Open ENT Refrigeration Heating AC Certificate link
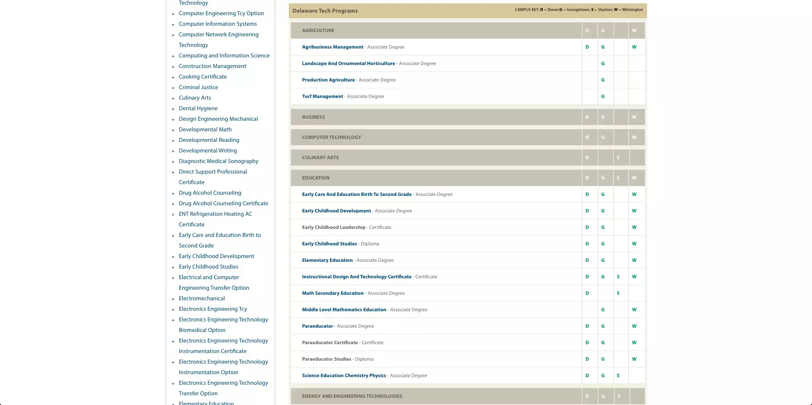Screen dimensions: 812x405 pos(215,219)
